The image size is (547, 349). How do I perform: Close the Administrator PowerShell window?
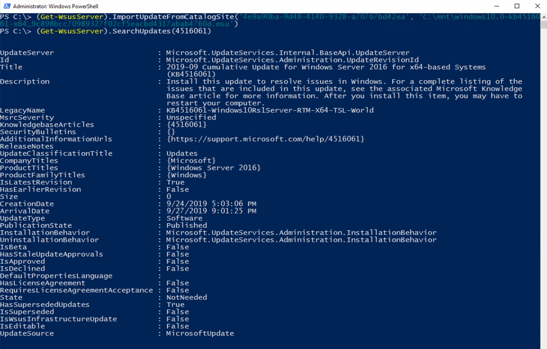[x=538, y=6]
